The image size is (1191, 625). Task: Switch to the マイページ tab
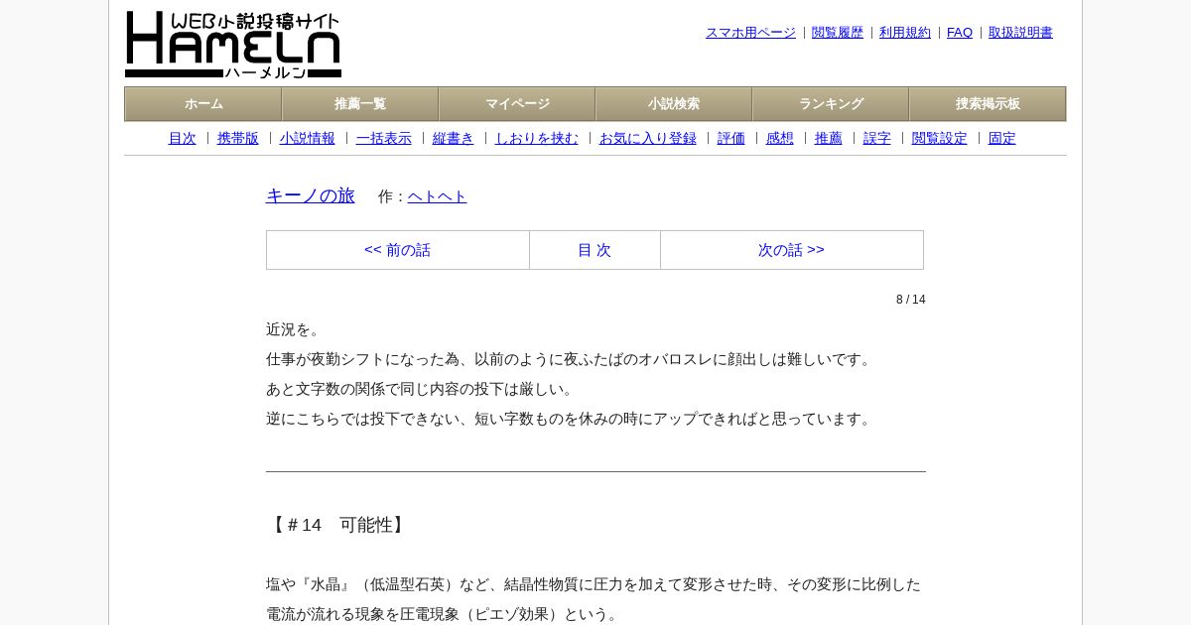pyautogui.click(x=517, y=104)
